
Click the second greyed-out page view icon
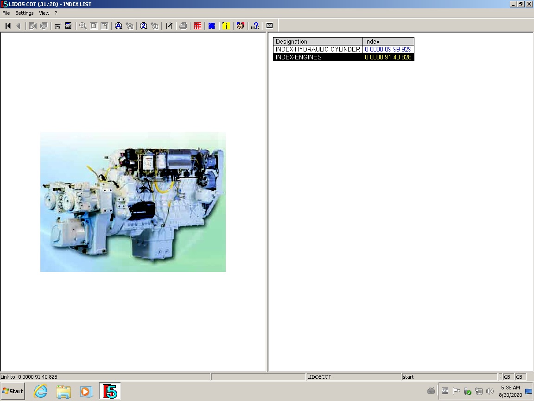click(105, 26)
